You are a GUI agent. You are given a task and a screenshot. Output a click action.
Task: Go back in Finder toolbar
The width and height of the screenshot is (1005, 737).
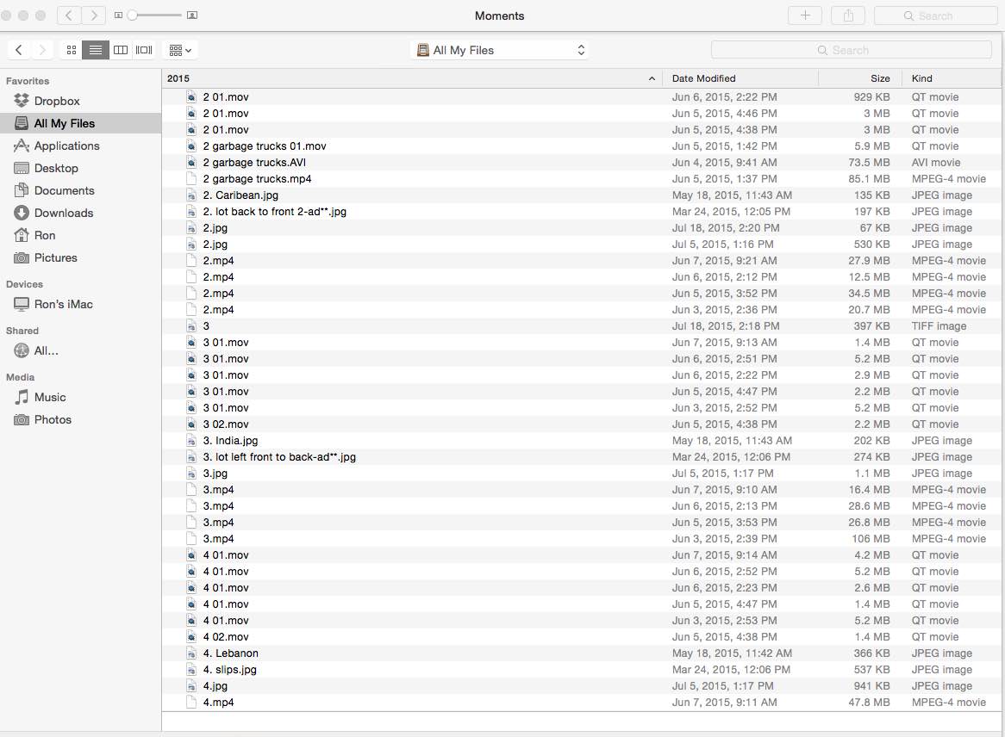point(19,50)
